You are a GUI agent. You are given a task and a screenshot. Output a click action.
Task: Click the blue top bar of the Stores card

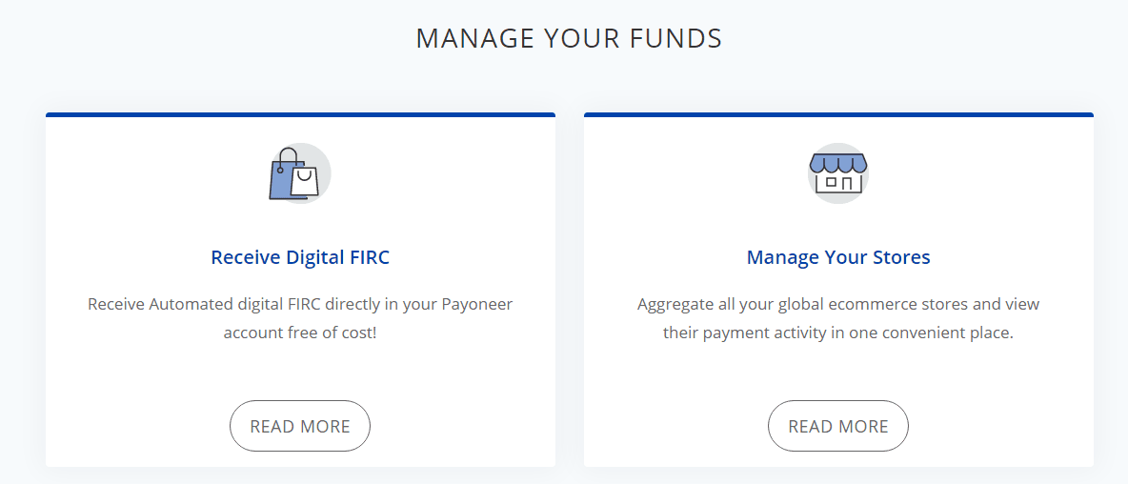click(838, 114)
